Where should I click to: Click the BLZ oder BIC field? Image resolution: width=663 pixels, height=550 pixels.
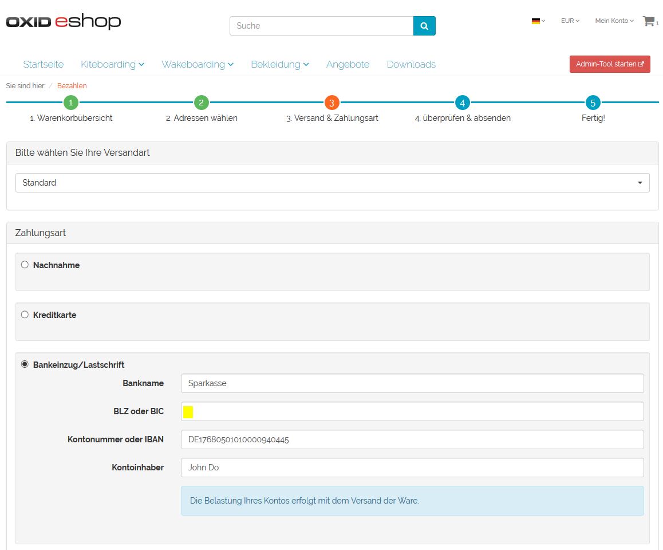coord(412,411)
